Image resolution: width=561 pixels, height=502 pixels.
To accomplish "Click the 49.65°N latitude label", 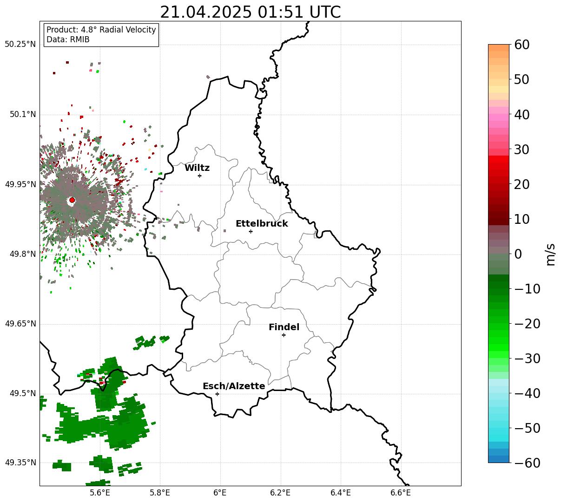I will 20,324.
